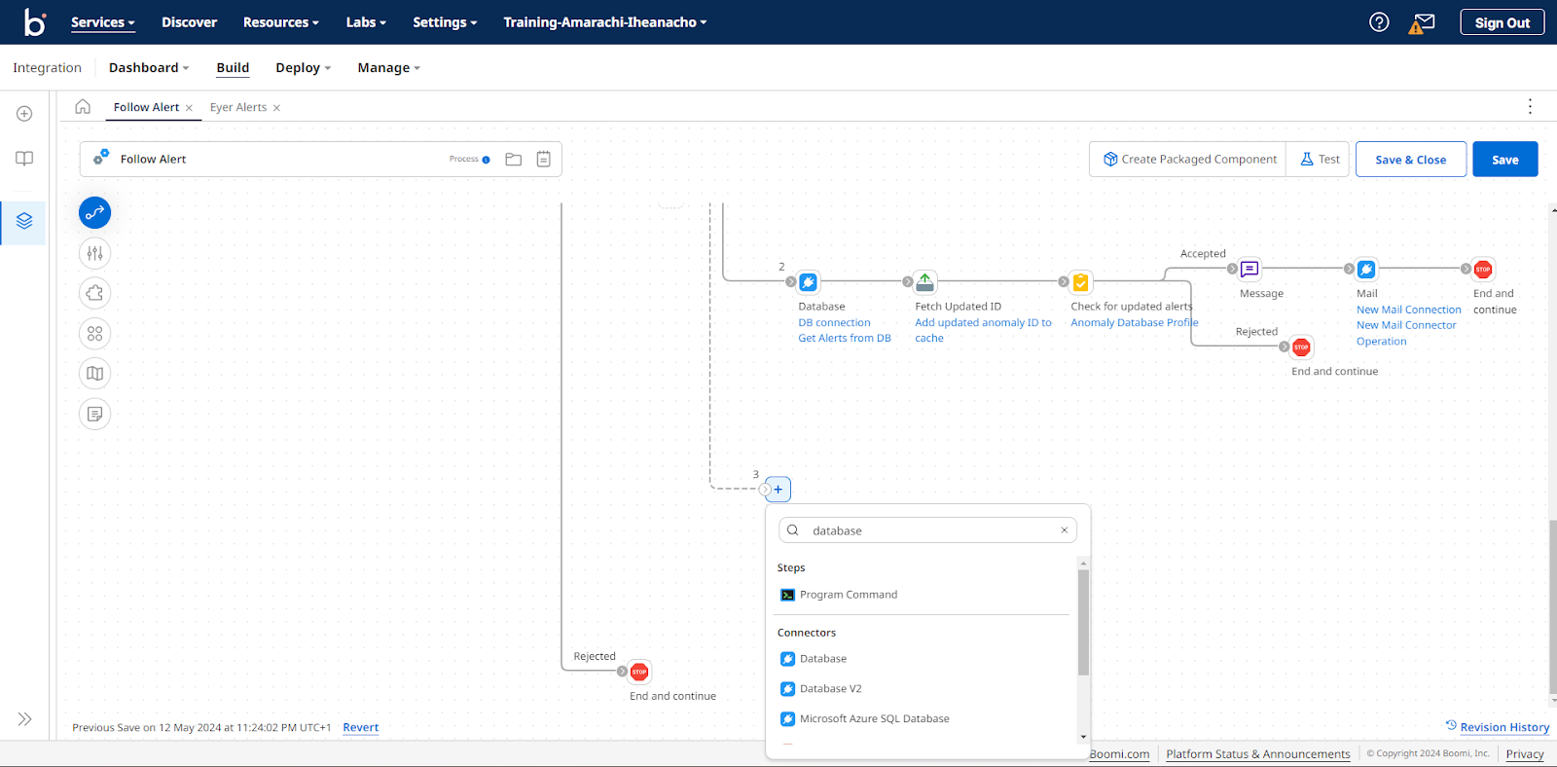Choose Database connector from search results
The width and height of the screenshot is (1557, 767).
pyautogui.click(x=823, y=659)
